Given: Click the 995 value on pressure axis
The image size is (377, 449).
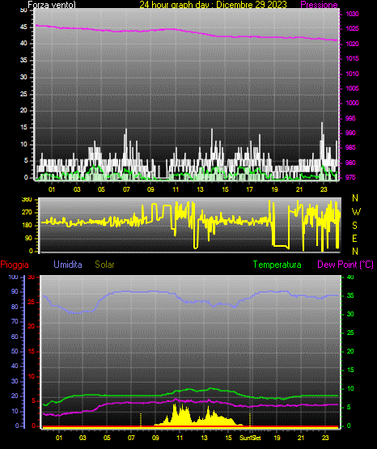Looking at the screenshot, I should (350, 118).
